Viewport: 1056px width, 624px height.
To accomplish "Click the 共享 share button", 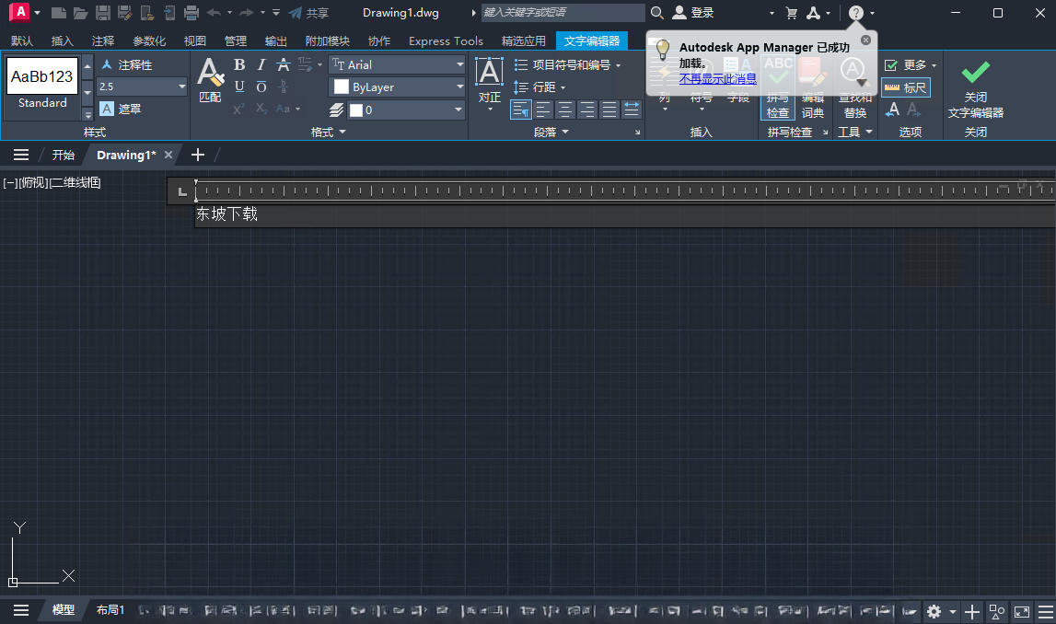I will (x=308, y=13).
